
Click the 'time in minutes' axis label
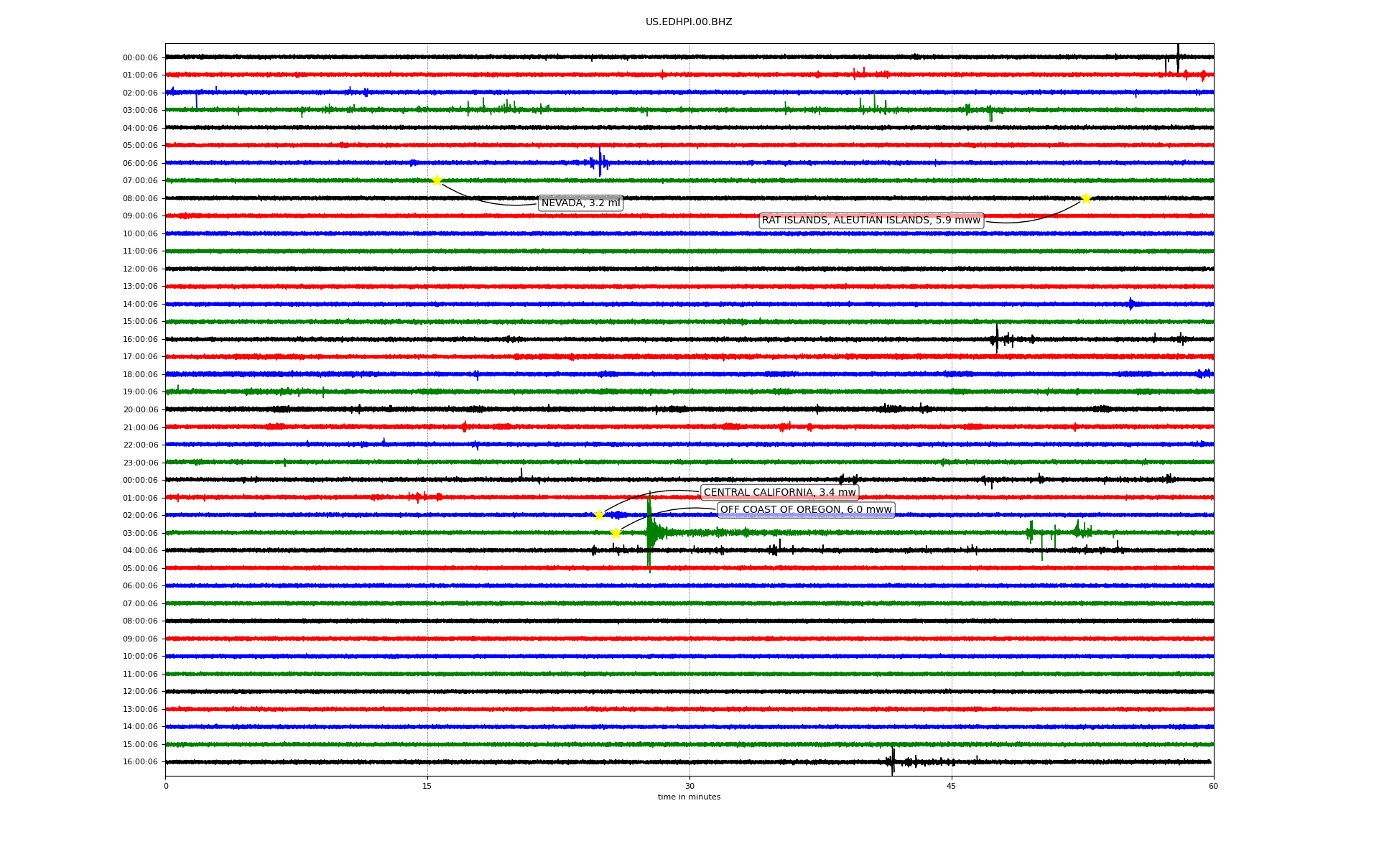(689, 797)
